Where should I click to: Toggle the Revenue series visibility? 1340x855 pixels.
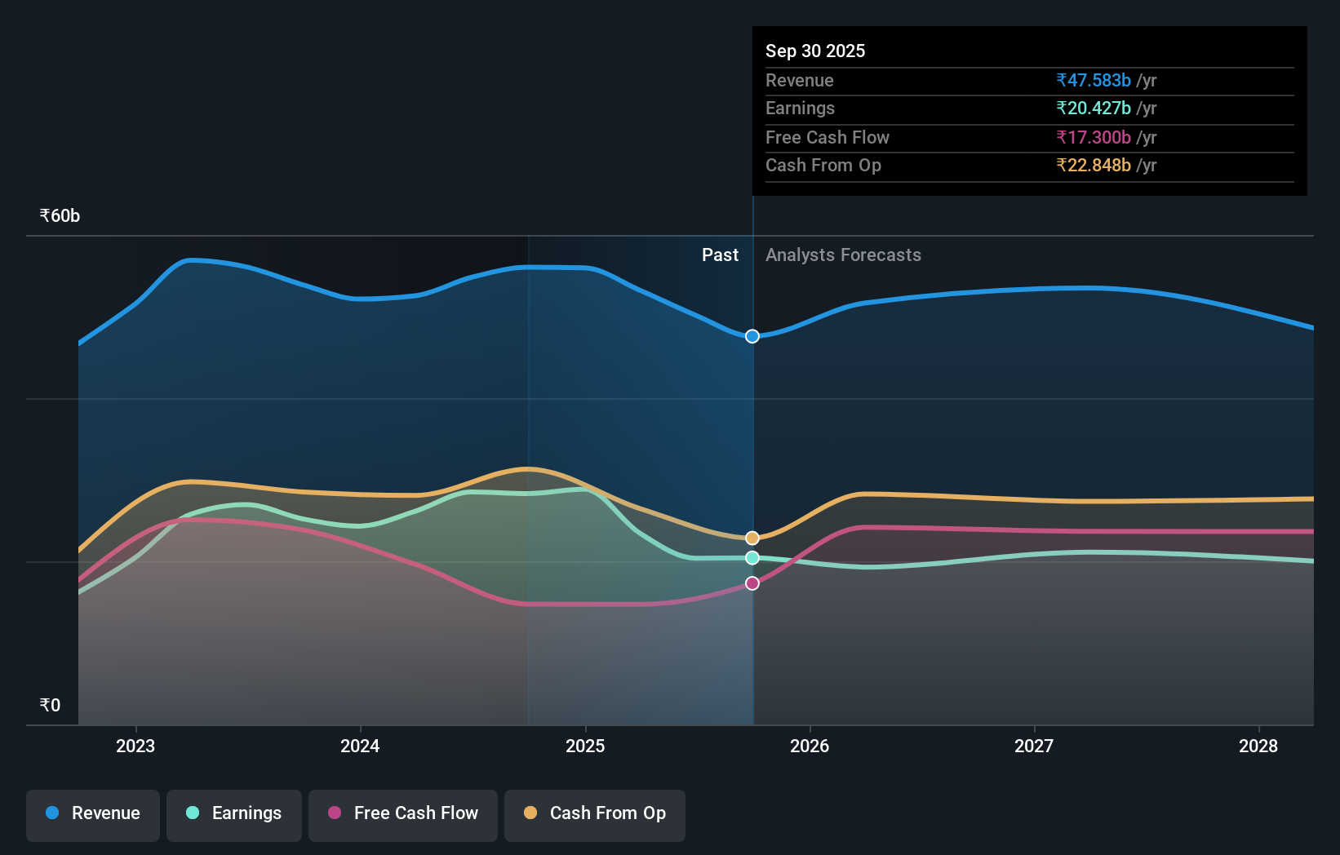(92, 813)
